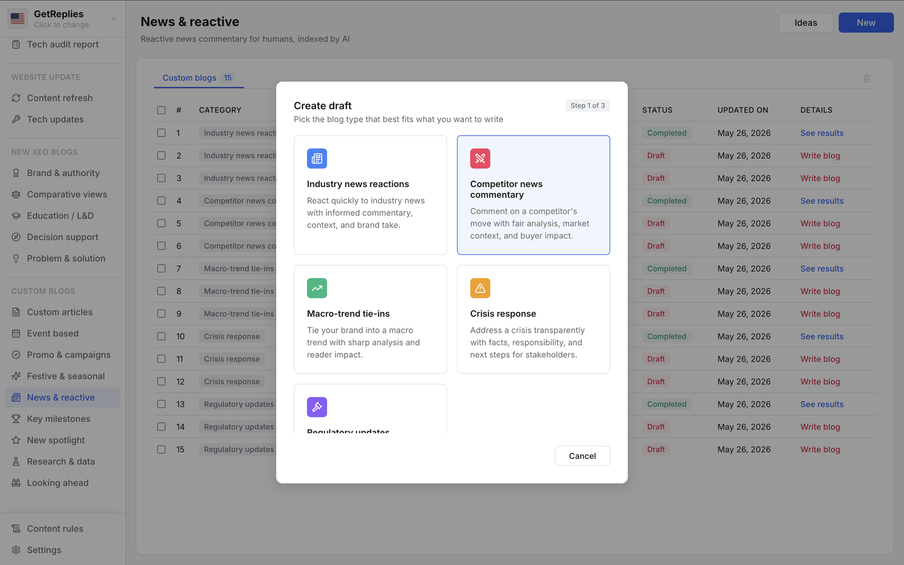Open Content rules in sidebar
This screenshot has height=565, width=904.
pyautogui.click(x=63, y=529)
